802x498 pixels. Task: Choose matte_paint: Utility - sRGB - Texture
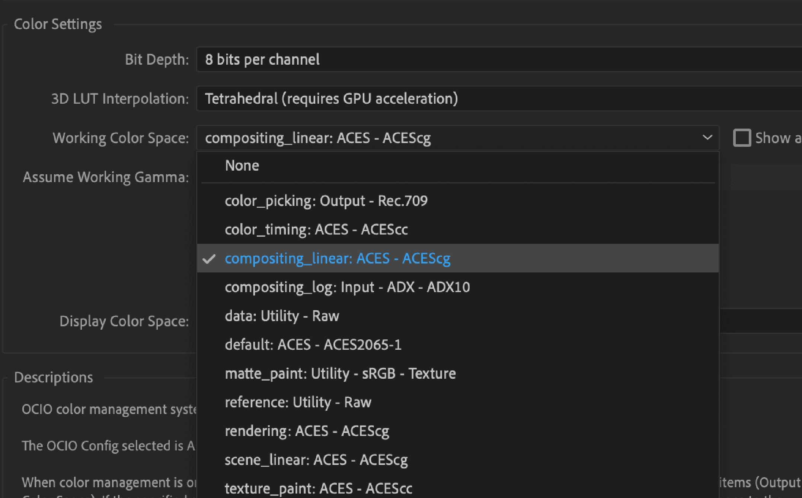click(340, 373)
